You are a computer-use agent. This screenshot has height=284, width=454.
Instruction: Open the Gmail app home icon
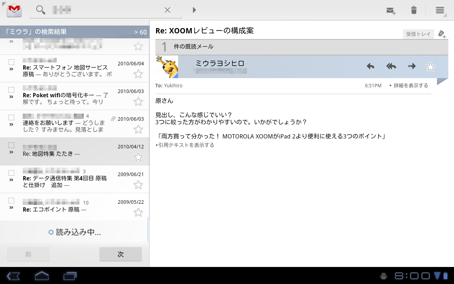14,10
